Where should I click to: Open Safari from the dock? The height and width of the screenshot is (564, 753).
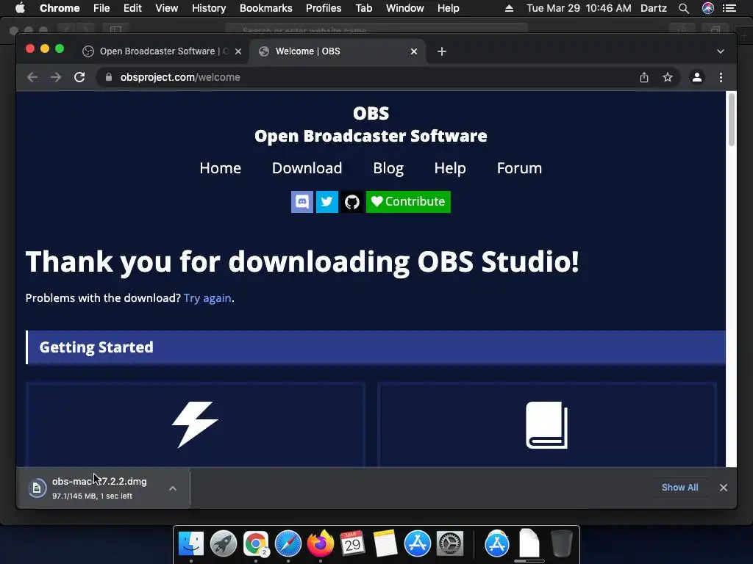click(288, 544)
